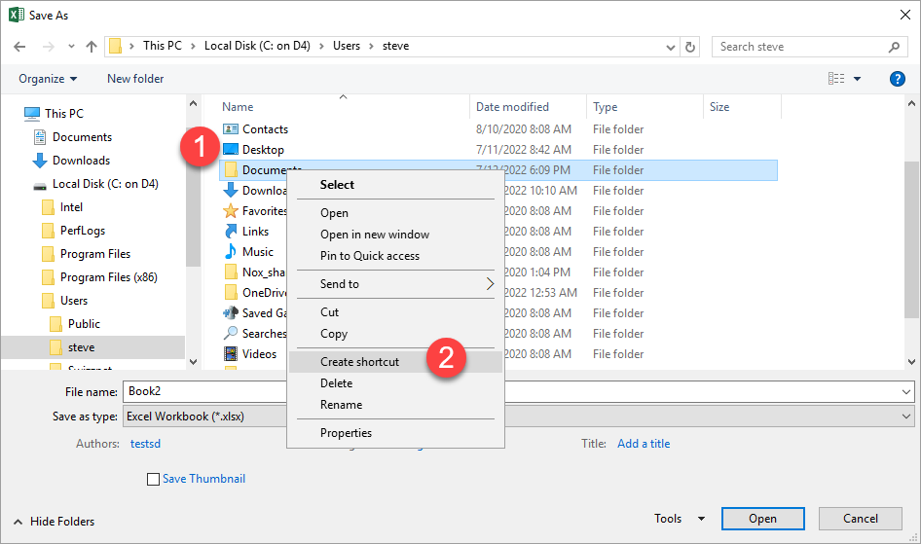Select the Users folder in tree
The width and height of the screenshot is (921, 544).
click(73, 301)
